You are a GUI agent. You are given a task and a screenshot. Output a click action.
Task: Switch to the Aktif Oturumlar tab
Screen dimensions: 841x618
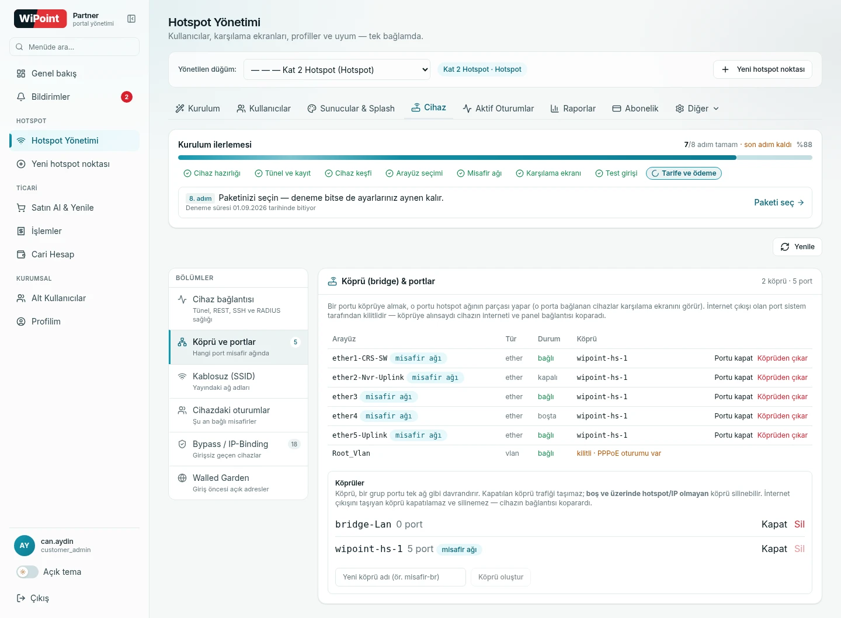pos(498,109)
